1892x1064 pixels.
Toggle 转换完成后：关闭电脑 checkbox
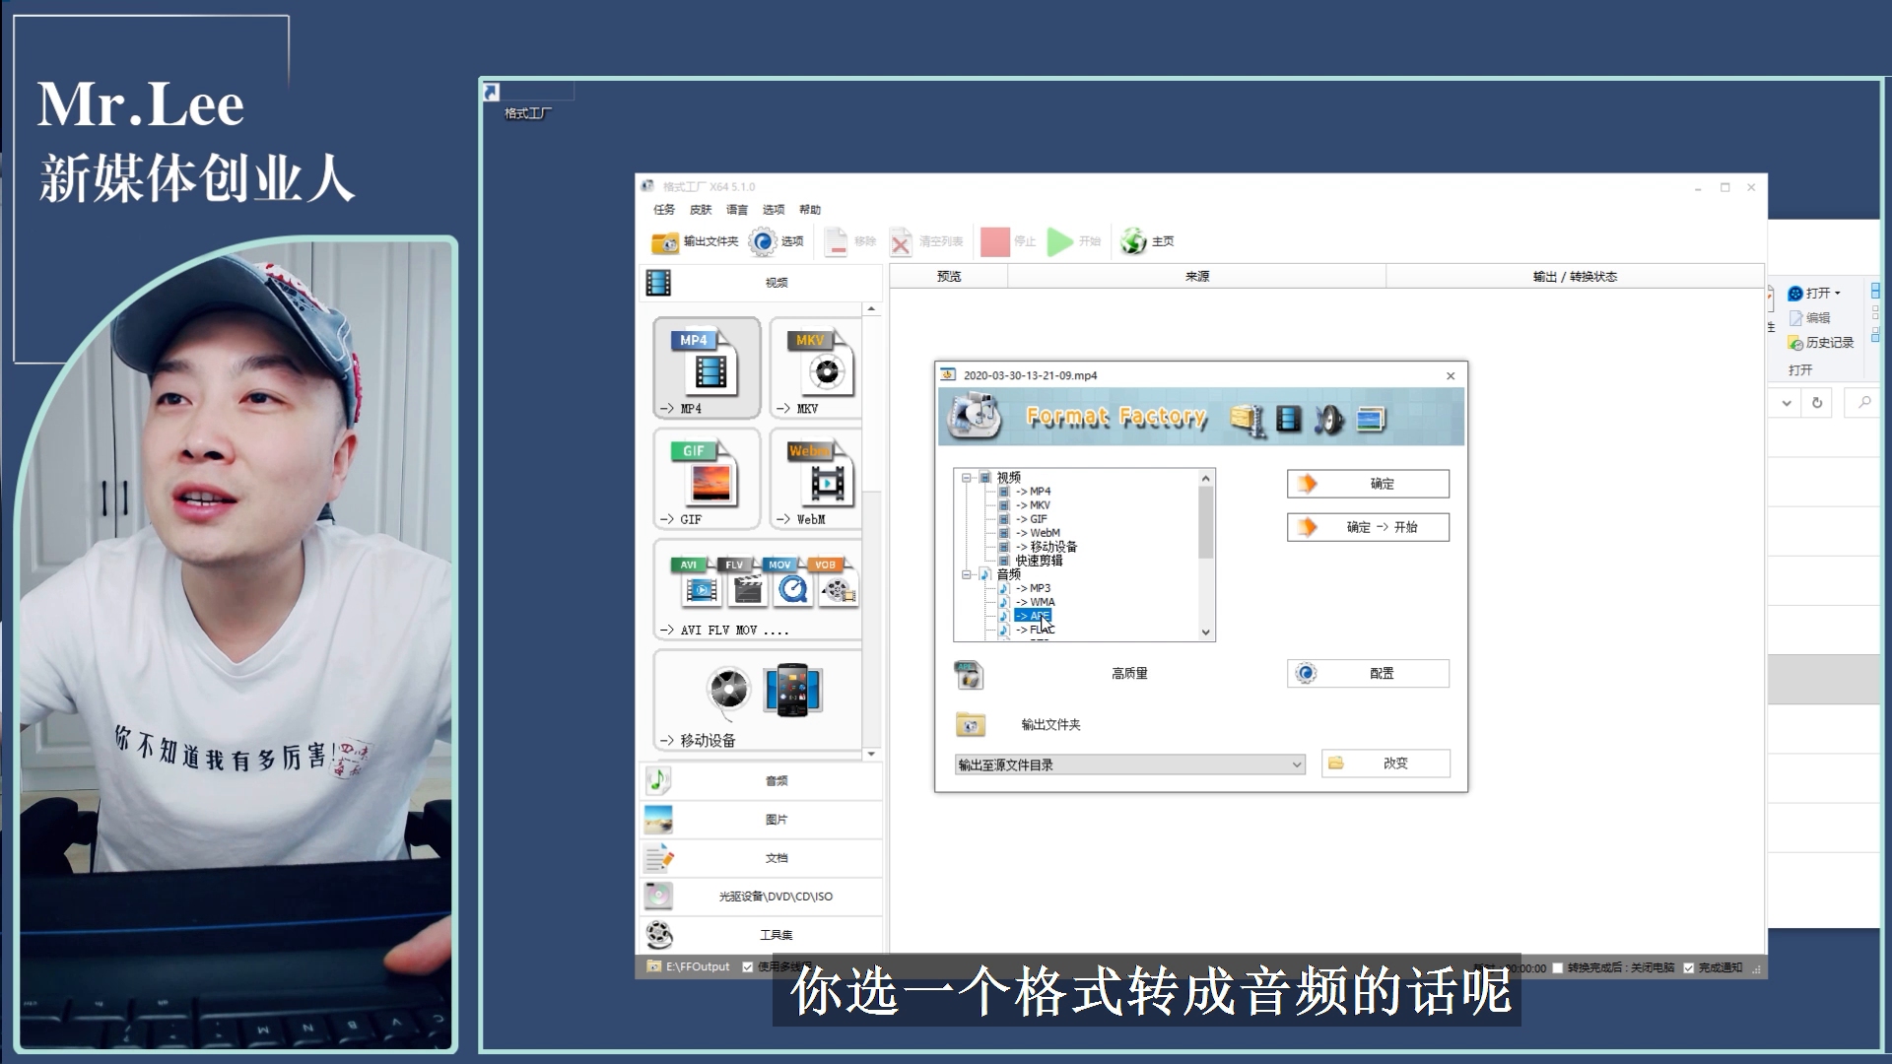point(1558,968)
